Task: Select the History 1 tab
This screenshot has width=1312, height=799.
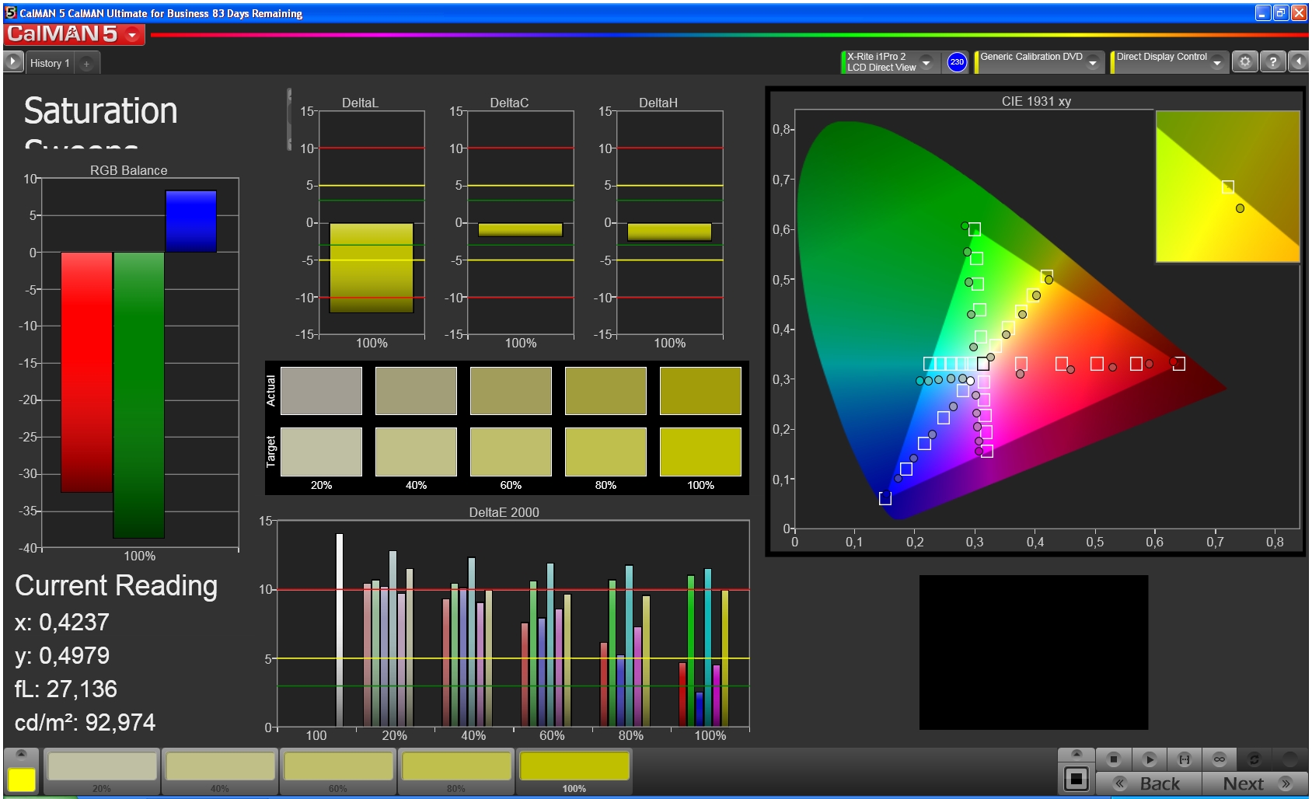Action: click(50, 63)
